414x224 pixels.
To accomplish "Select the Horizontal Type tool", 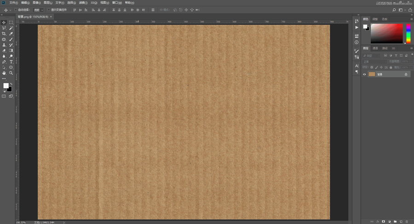I will point(11,62).
